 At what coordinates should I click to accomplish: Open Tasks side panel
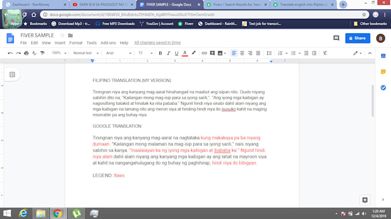384,88
